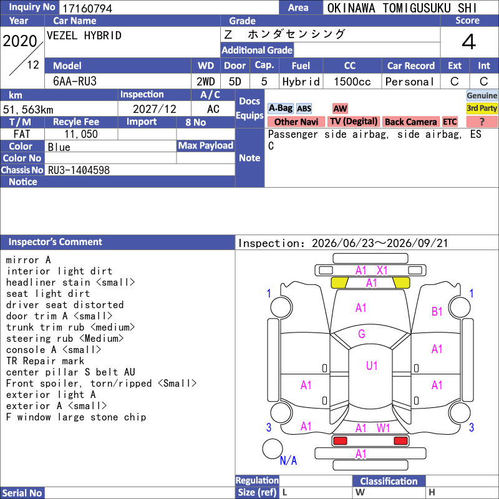This screenshot has width=499, height=499.
Task: Click the Score value 4
Action: click(469, 42)
